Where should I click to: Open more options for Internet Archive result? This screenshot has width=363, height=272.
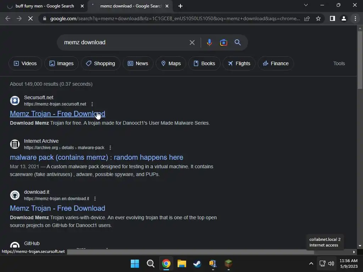[110, 148]
